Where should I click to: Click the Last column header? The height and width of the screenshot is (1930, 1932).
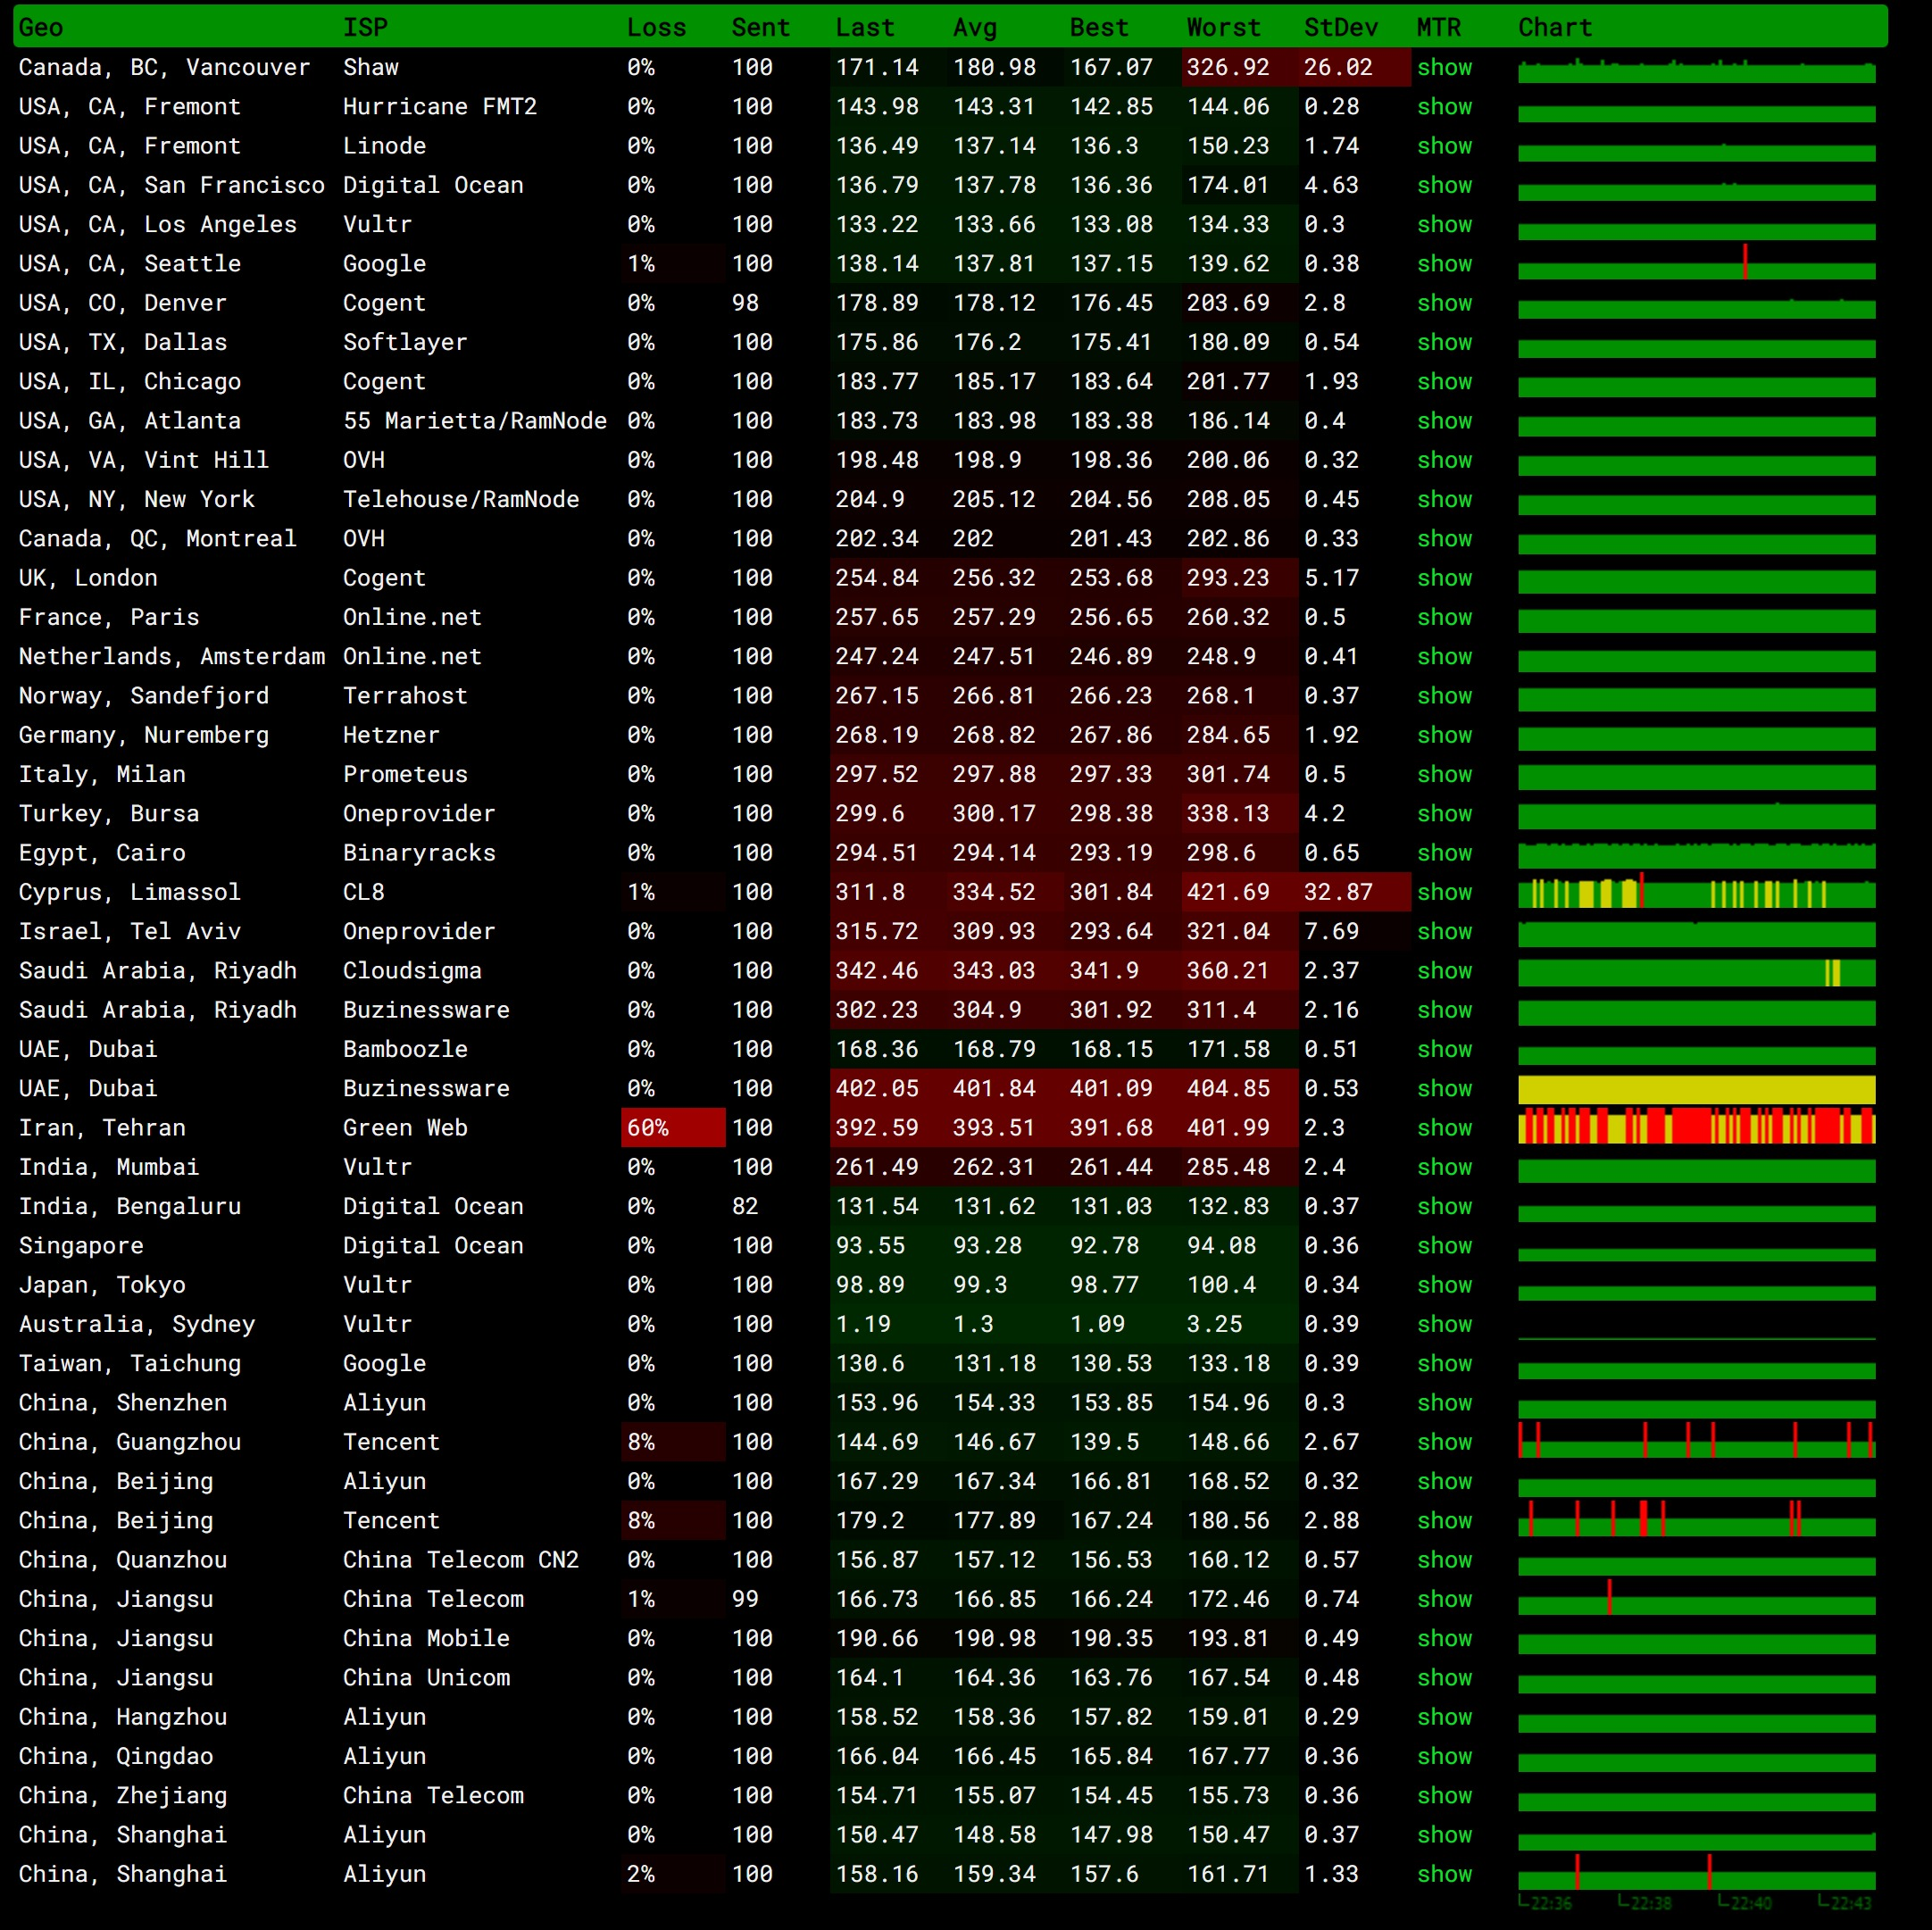coord(865,27)
